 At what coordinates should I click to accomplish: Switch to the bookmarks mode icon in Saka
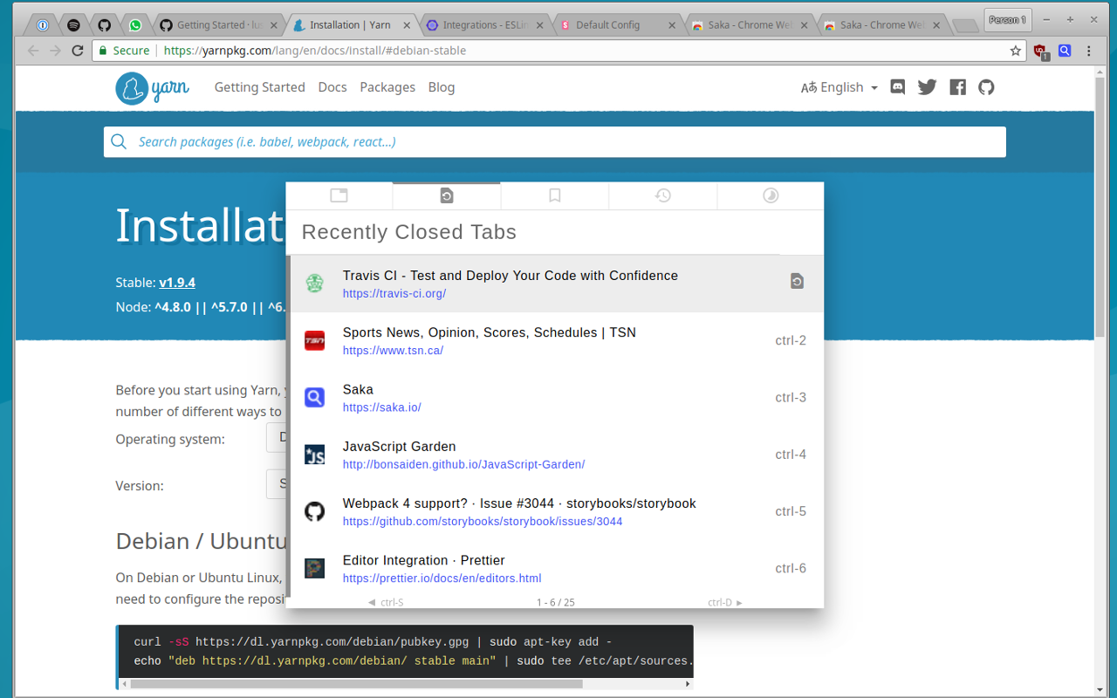(x=554, y=195)
